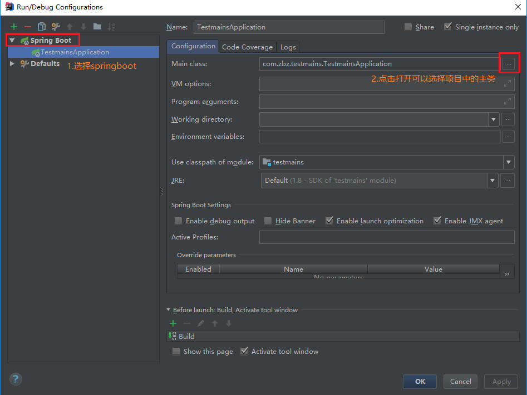Switch to Logs tab
Viewport: 527px width, 395px height.
(288, 47)
